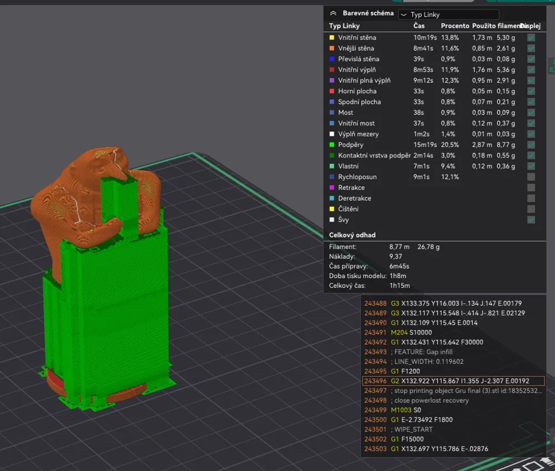Image resolution: width=555 pixels, height=471 pixels.
Task: Click the Typ Linky column header
Action: click(x=344, y=26)
